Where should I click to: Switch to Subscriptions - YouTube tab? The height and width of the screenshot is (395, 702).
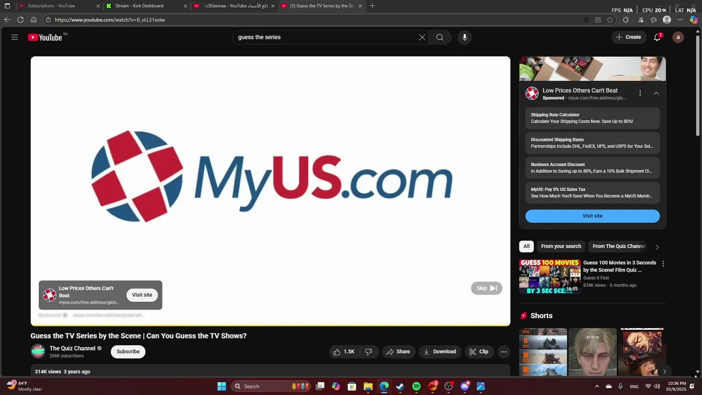tap(59, 6)
